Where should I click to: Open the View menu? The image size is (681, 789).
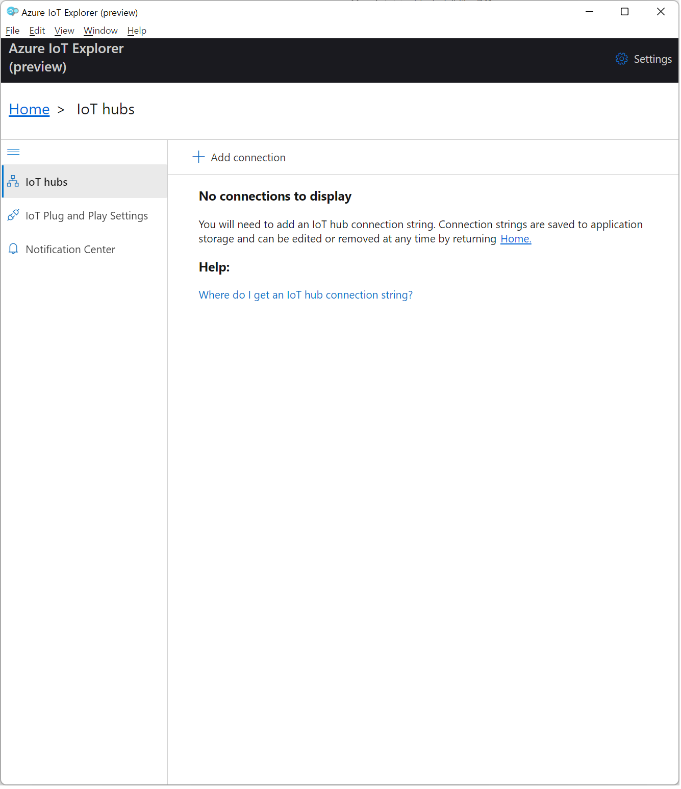[64, 31]
